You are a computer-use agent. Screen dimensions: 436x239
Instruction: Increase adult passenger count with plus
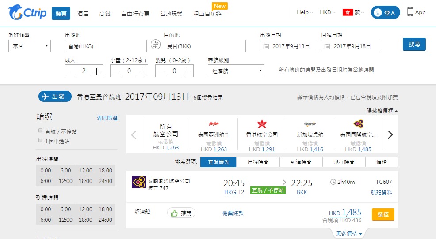click(97, 71)
